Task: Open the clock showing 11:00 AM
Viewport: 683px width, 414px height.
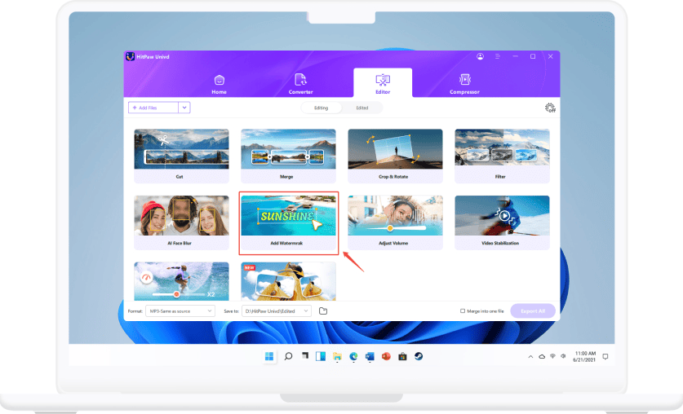Action: [x=584, y=357]
